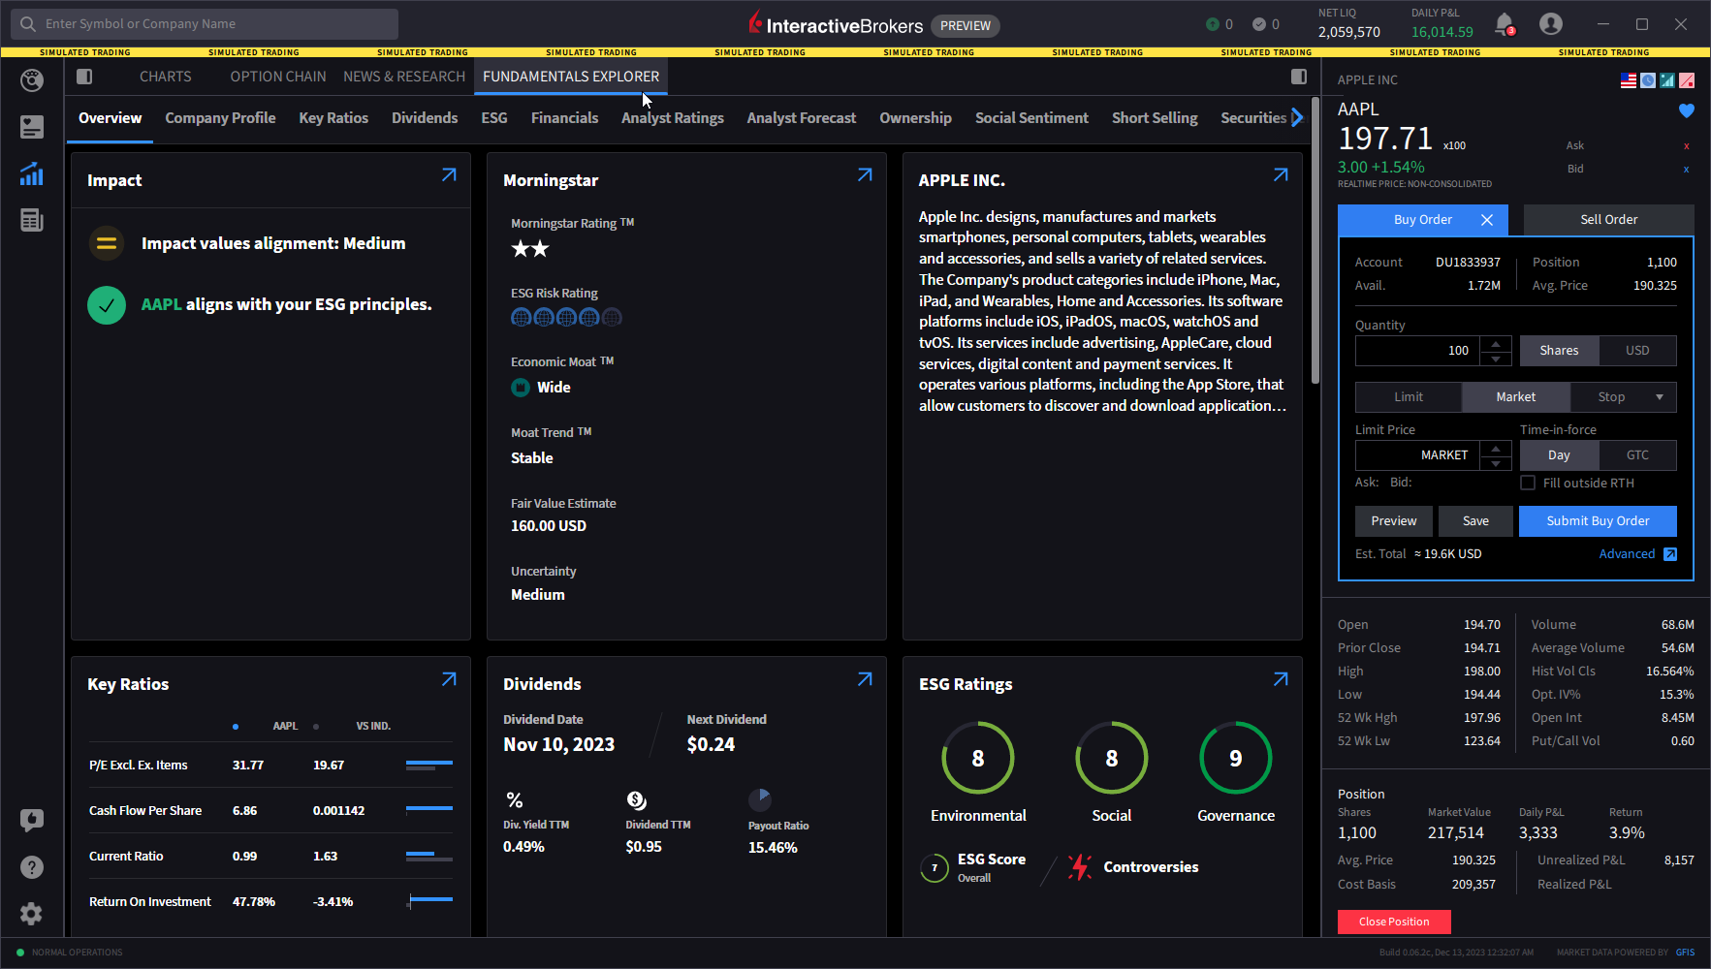Click the US flag icon for AAPL
Image resolution: width=1711 pixels, height=969 pixels.
[x=1629, y=80]
